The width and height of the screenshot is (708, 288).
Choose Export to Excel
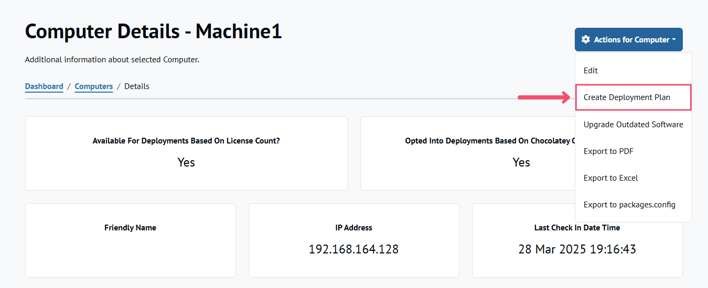634,178
